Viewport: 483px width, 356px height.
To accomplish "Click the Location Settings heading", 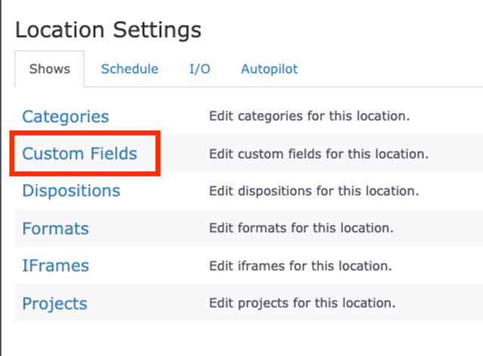I will pos(108,30).
